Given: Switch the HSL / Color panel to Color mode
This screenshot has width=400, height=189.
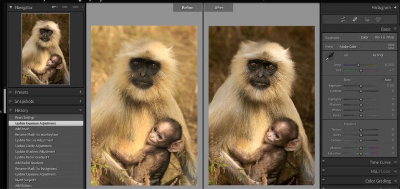Looking at the screenshot, I should (385, 171).
